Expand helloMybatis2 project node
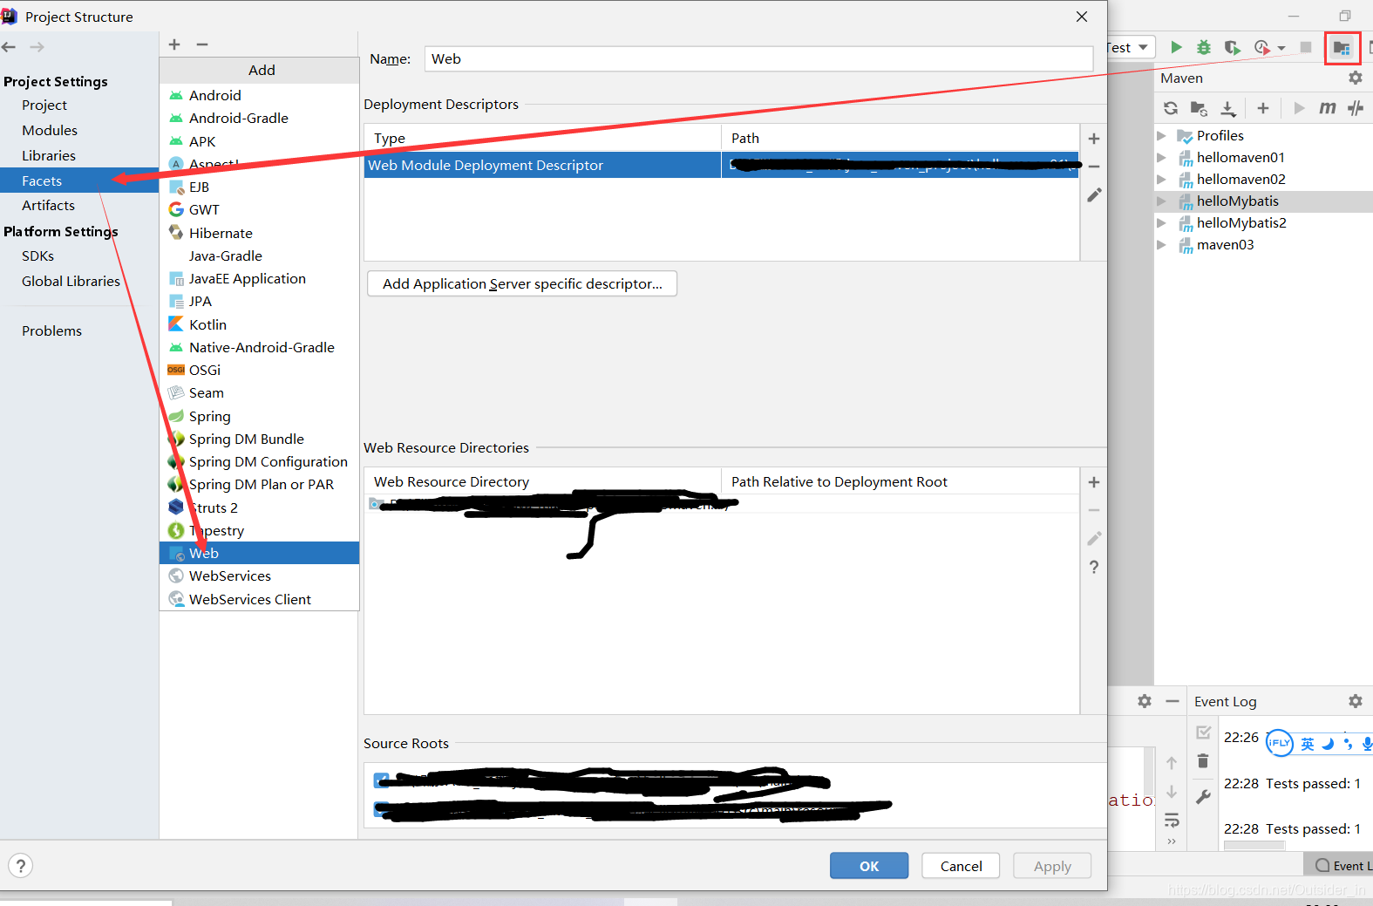The width and height of the screenshot is (1373, 906). (x=1161, y=223)
